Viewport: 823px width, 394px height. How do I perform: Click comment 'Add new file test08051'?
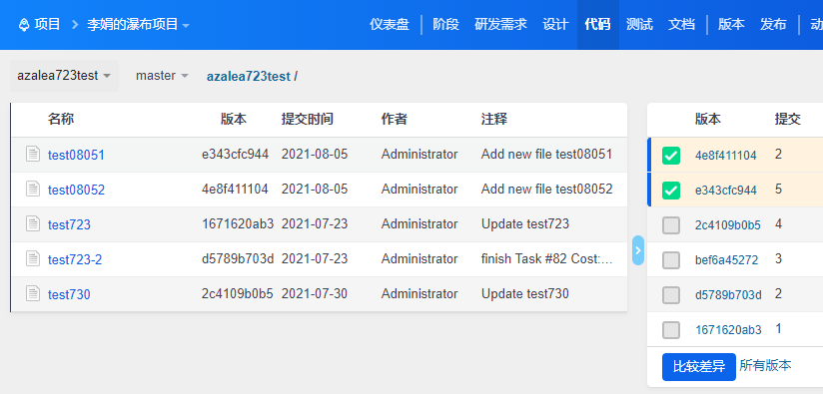coord(547,154)
